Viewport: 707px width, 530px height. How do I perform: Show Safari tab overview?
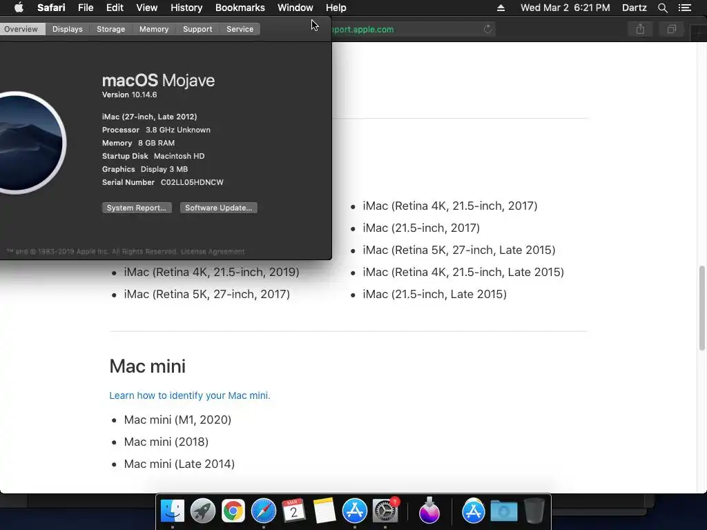click(x=671, y=29)
